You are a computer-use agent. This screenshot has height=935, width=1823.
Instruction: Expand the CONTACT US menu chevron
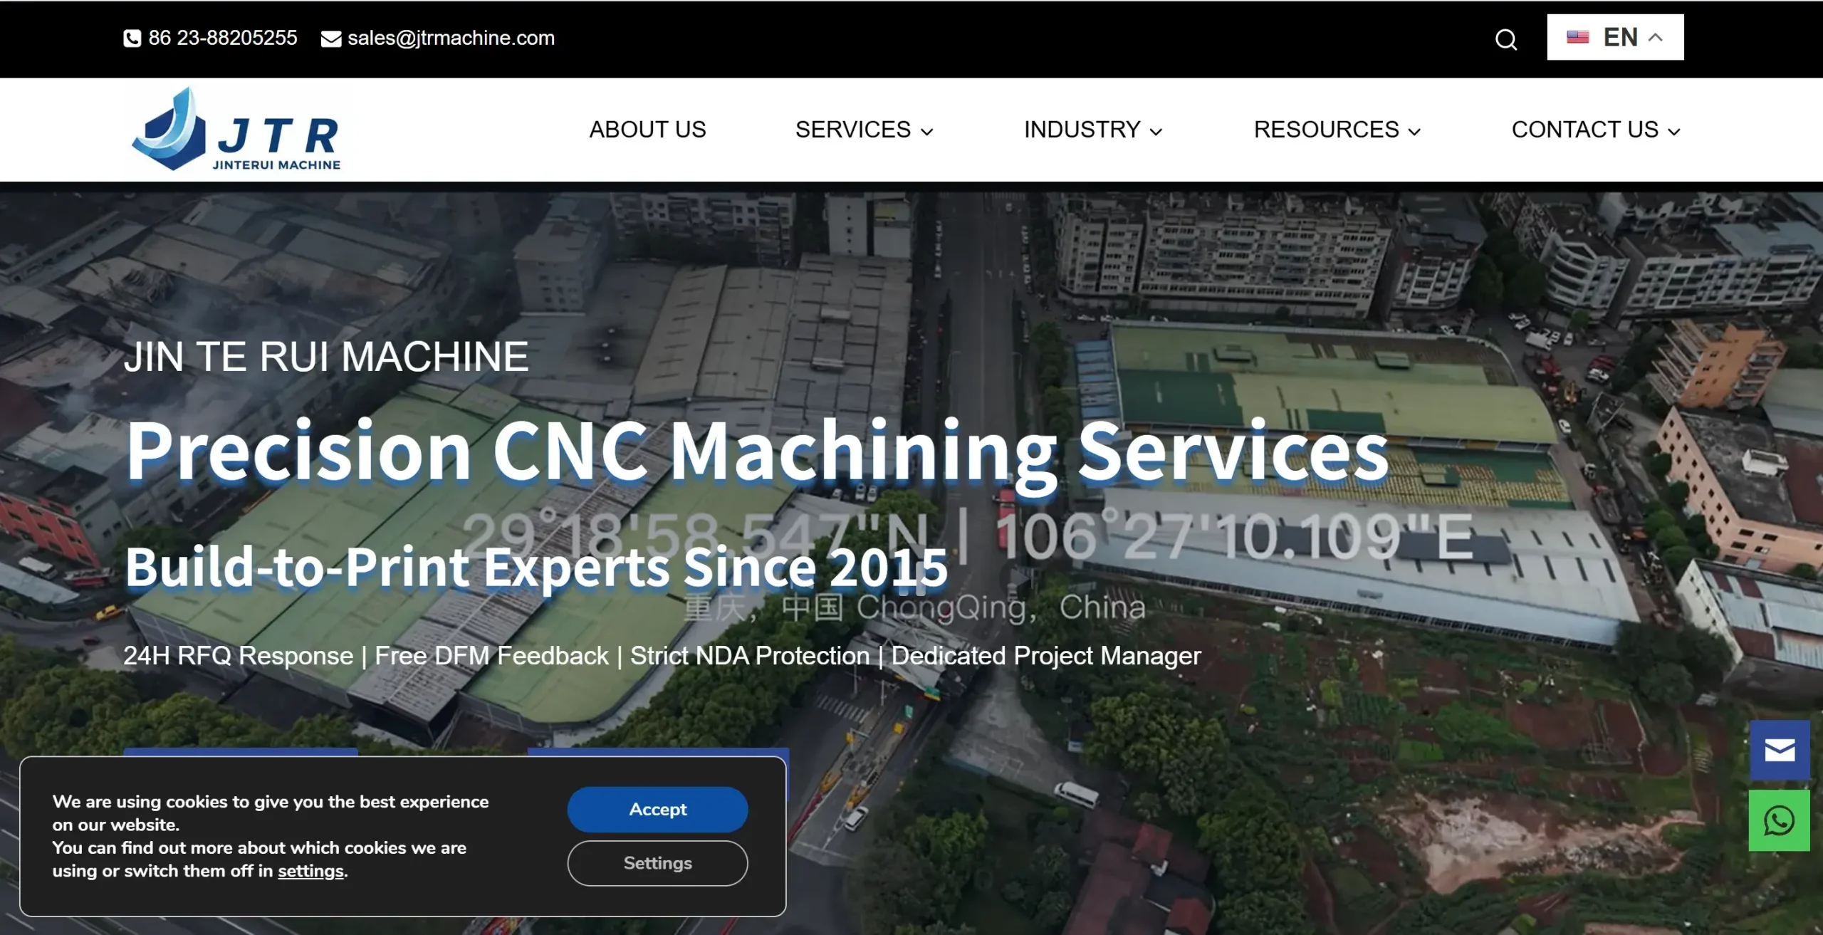click(x=1674, y=131)
